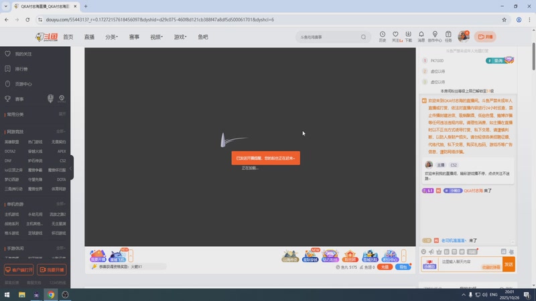Go to 鱼吧 in top navigation
The height and width of the screenshot is (301, 536).
203,37
